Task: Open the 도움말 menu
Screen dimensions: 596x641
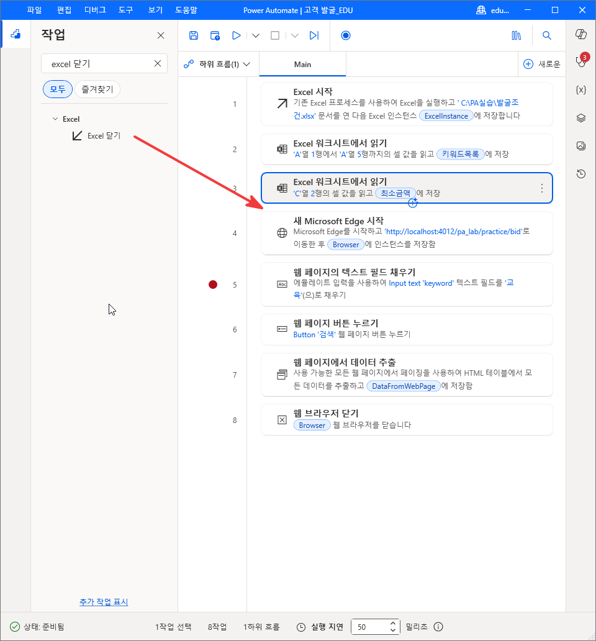Action: [x=186, y=10]
